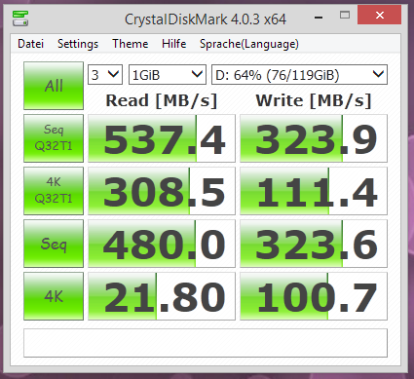
Task: Open the test count dropdown showing 3
Action: coord(105,75)
